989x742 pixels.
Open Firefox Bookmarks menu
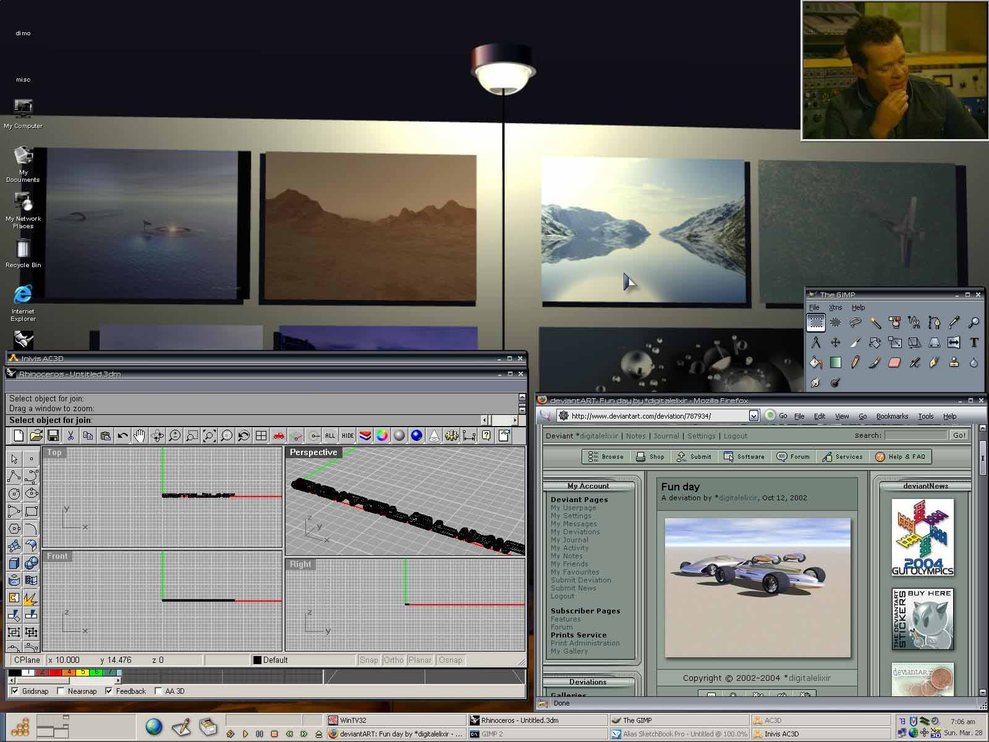point(892,416)
